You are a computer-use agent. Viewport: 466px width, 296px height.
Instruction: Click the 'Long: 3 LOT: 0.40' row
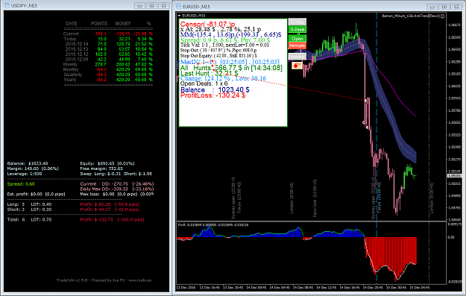(x=73, y=204)
